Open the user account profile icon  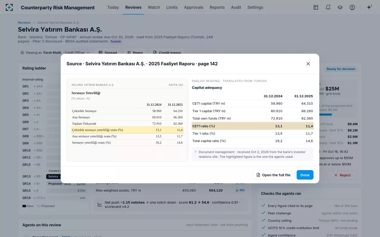coord(352,7)
